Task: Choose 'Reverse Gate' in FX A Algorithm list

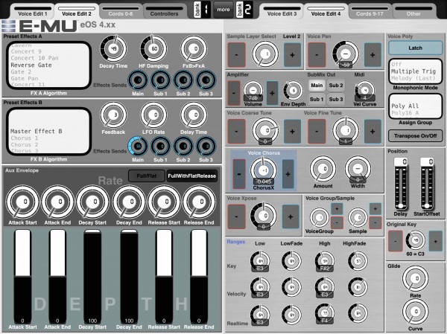Action: click(31, 65)
